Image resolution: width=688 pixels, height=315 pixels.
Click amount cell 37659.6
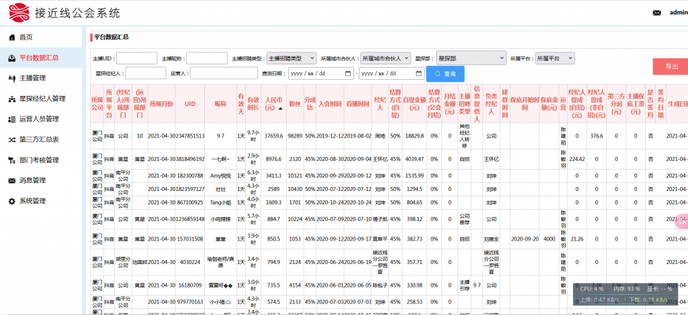pyautogui.click(x=273, y=136)
